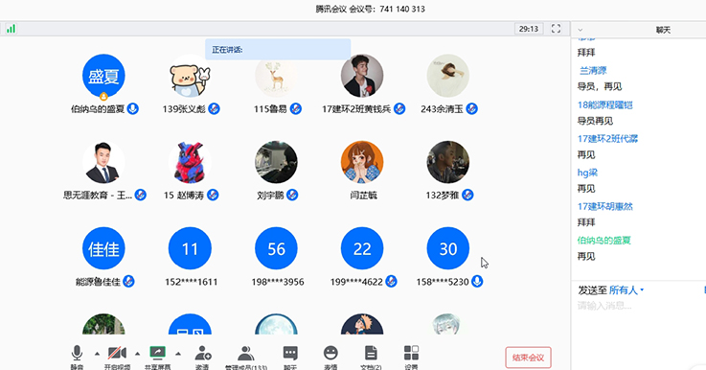Select the 盛夏 blue avatar
This screenshot has width=706, height=370.
pos(103,76)
